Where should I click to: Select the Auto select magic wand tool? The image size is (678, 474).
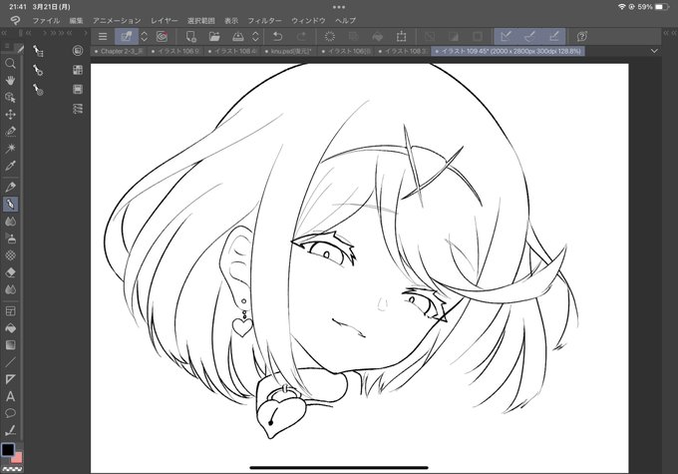coord(10,148)
